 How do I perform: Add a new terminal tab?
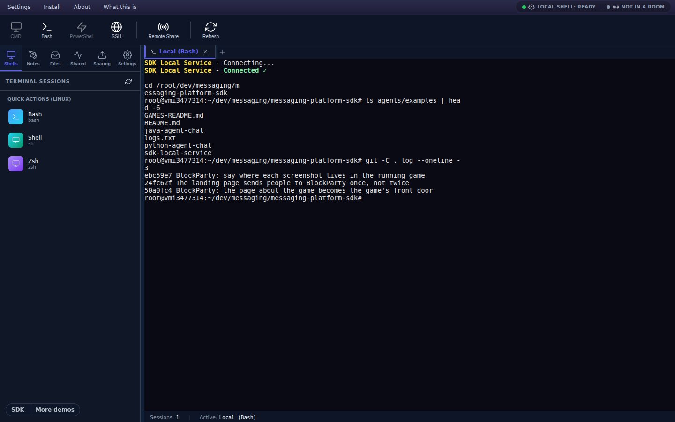(222, 52)
